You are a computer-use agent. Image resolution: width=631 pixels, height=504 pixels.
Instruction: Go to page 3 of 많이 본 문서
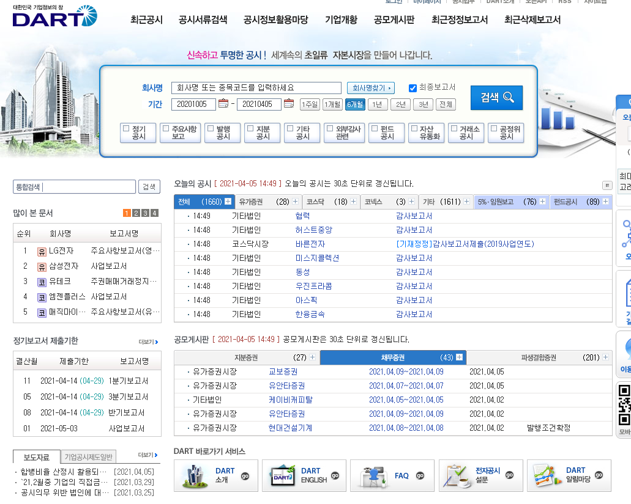click(145, 213)
